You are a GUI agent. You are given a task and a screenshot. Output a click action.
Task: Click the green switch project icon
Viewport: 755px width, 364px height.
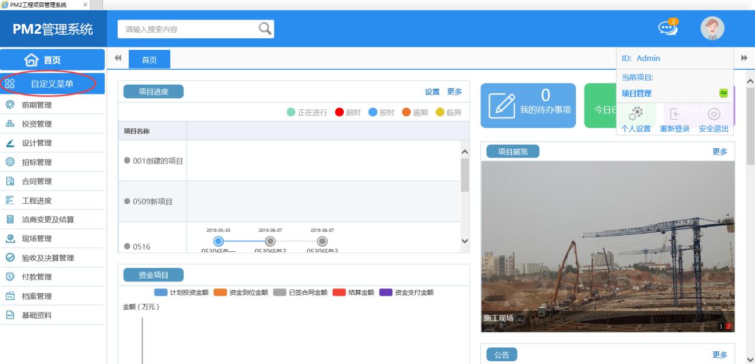pyautogui.click(x=724, y=93)
